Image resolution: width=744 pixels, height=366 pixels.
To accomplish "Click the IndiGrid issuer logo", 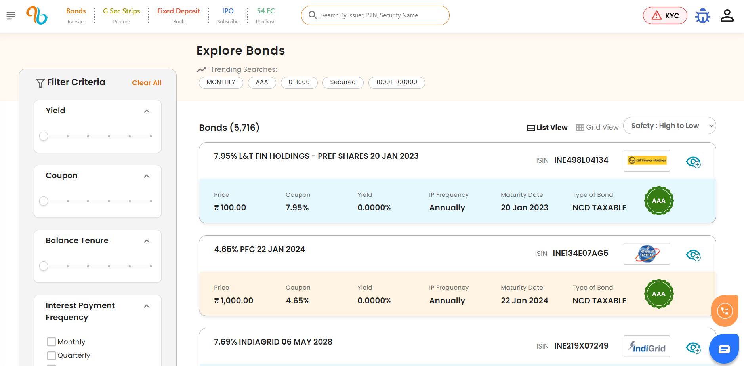I will coord(647,346).
